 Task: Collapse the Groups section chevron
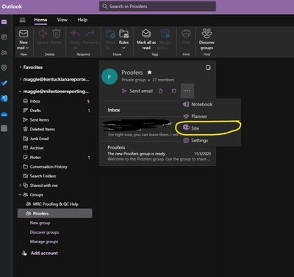20,195
